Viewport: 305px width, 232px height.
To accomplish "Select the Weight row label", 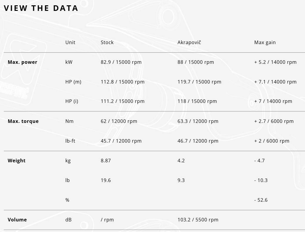I will pos(16,161).
